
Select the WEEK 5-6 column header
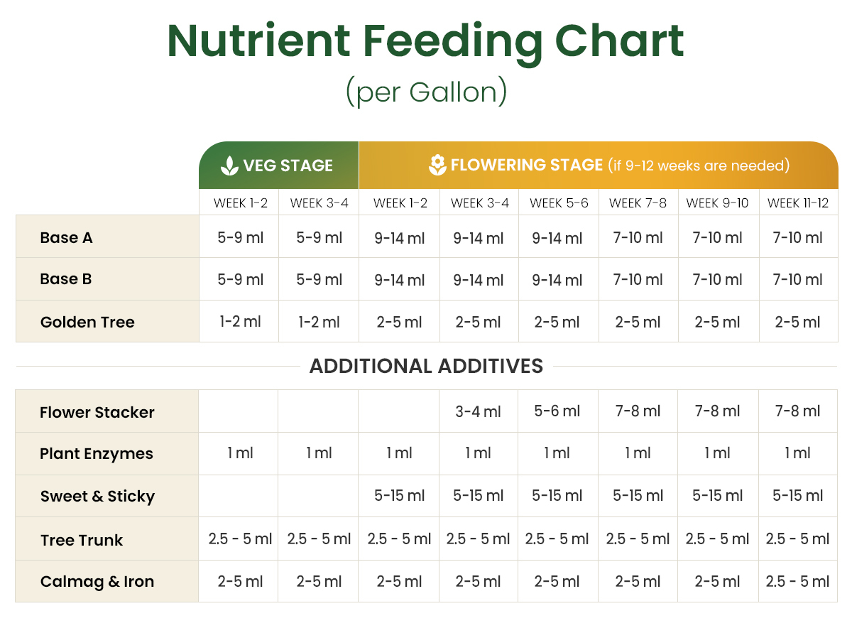tap(559, 203)
